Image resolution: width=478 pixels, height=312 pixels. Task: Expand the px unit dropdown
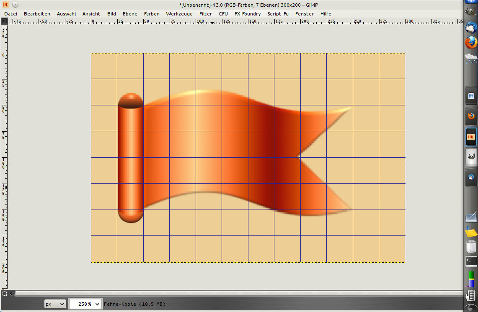tap(55, 304)
